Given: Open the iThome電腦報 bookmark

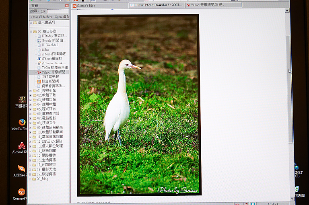Looking at the screenshot, I should point(54,59).
